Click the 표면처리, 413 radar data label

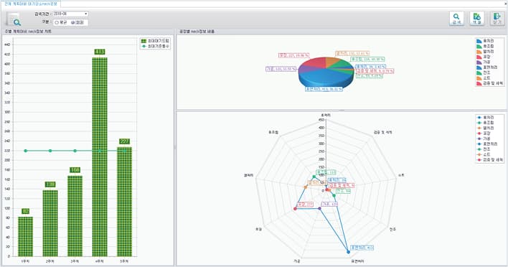[x=362, y=248]
